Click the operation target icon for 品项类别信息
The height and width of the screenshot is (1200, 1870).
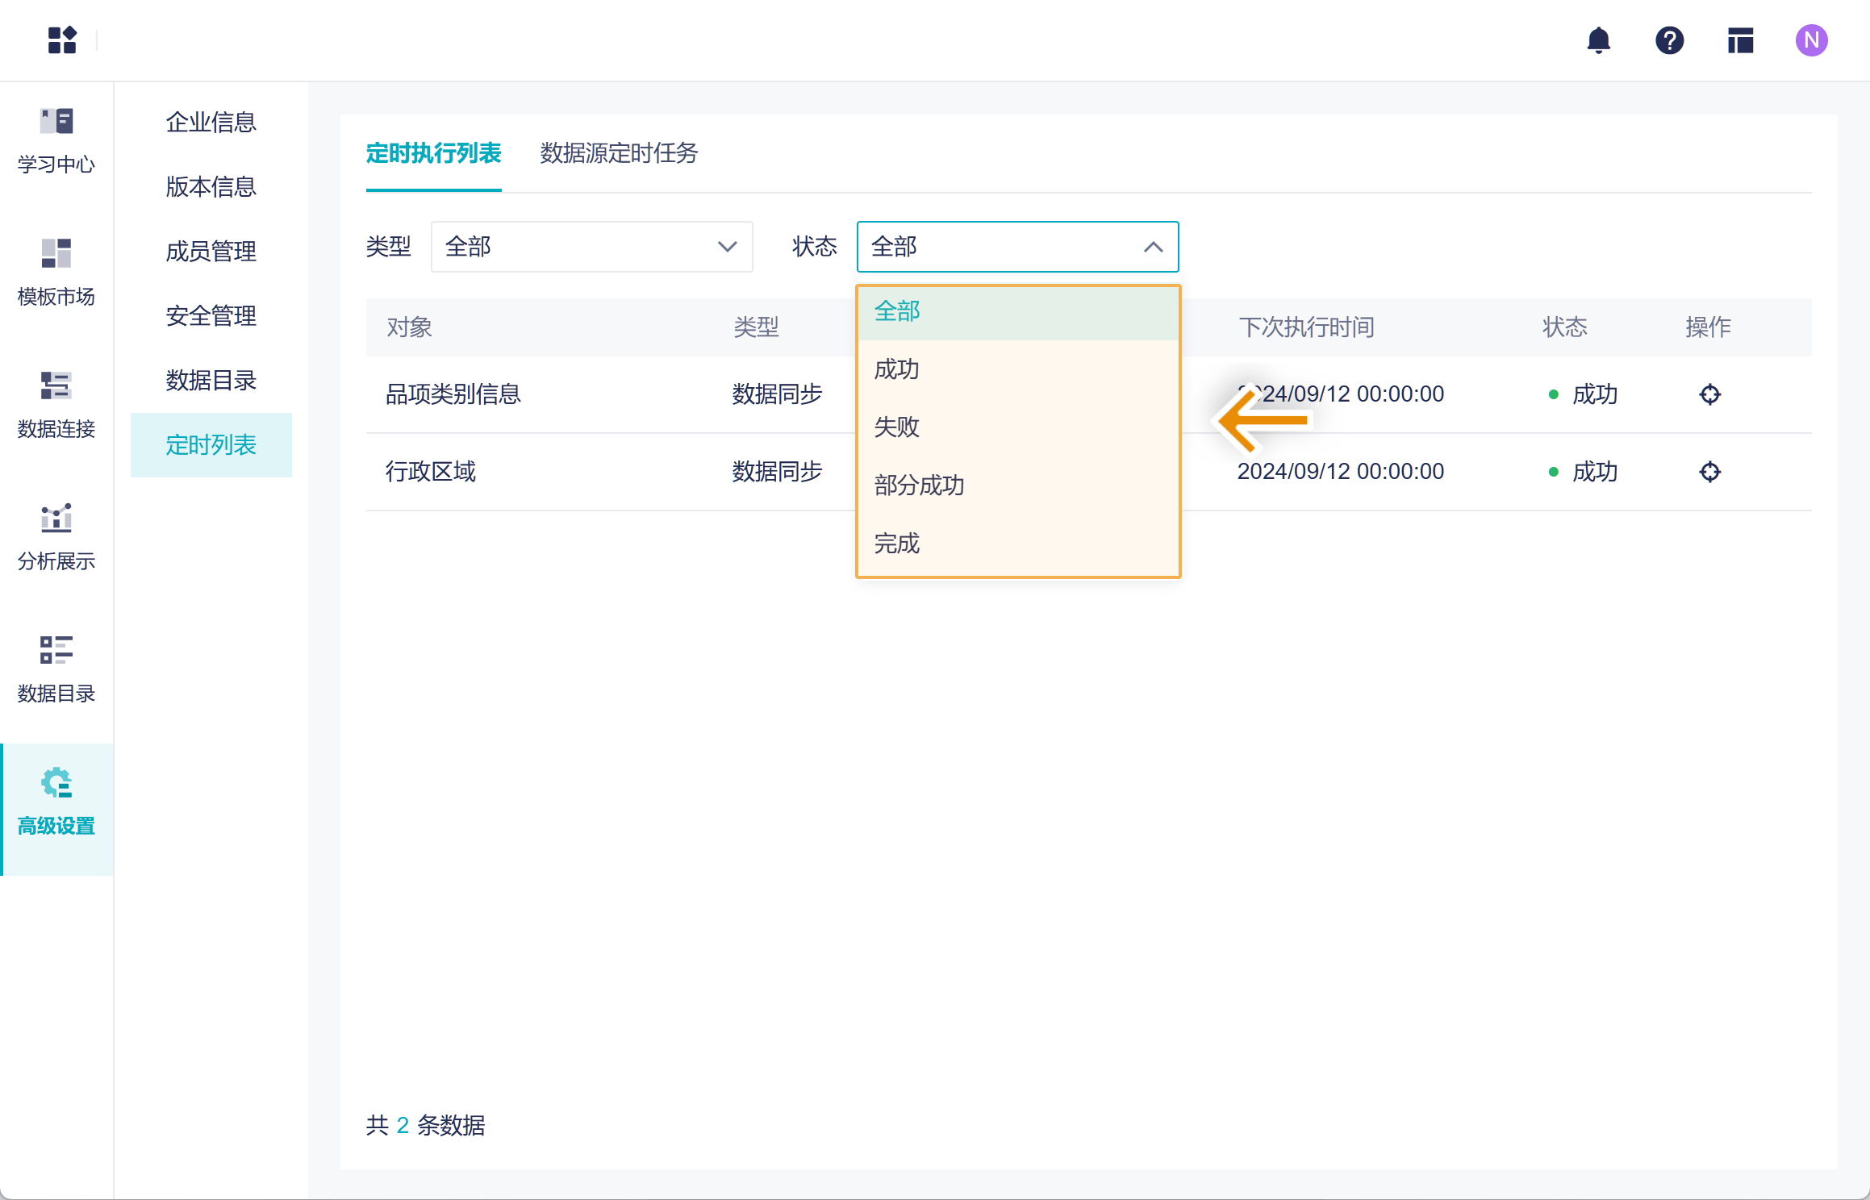click(x=1709, y=394)
